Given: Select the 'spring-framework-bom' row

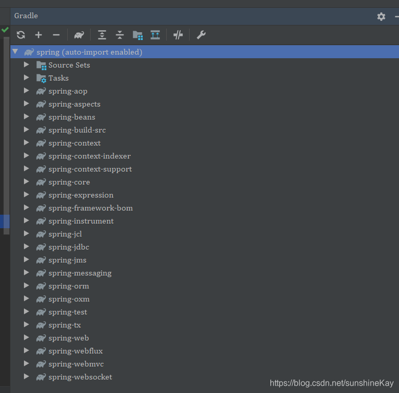Looking at the screenshot, I should click(205, 208).
